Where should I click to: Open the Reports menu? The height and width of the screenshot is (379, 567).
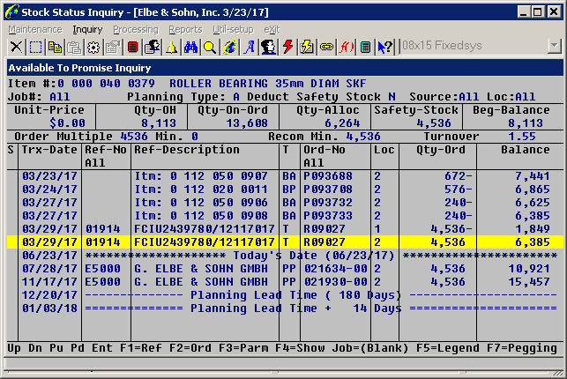185,29
